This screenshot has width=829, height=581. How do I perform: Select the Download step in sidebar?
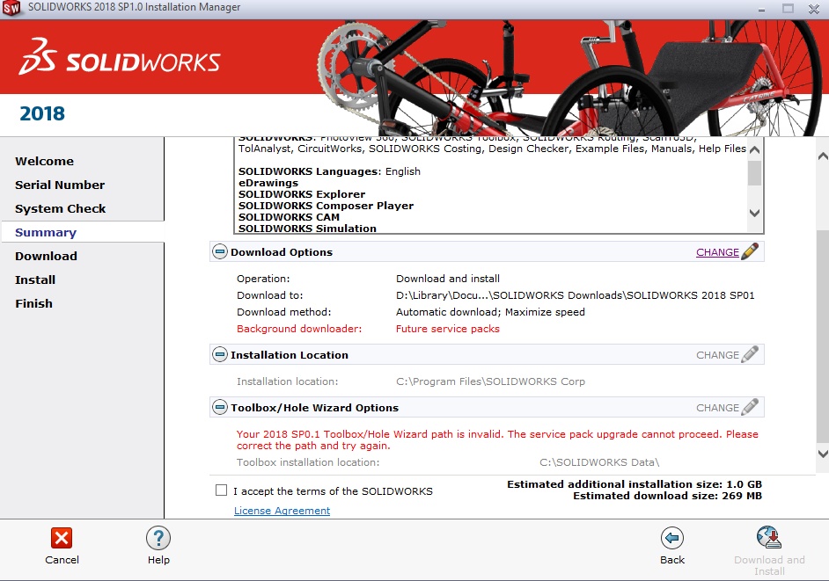(46, 256)
